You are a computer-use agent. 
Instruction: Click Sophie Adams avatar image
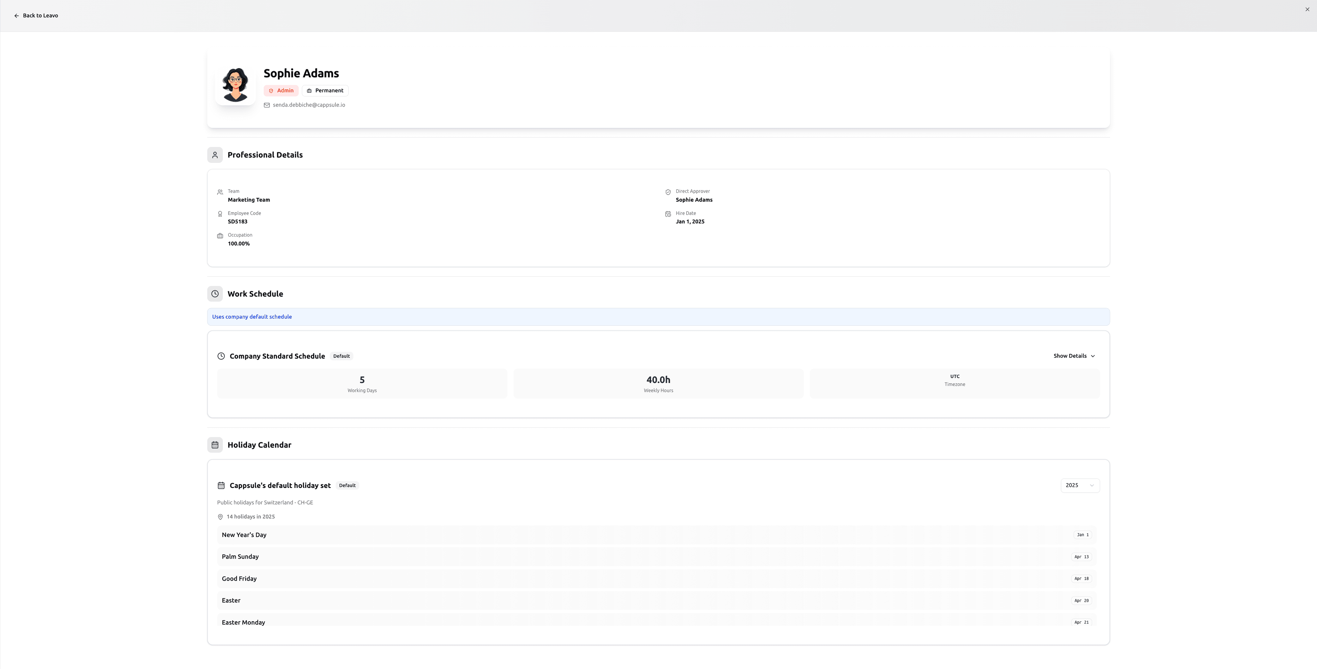235,84
